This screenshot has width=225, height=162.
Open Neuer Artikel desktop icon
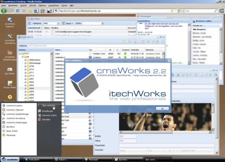click(x=10, y=85)
